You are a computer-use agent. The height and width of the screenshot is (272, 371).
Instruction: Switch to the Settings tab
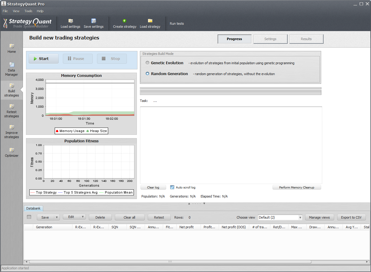pos(270,39)
